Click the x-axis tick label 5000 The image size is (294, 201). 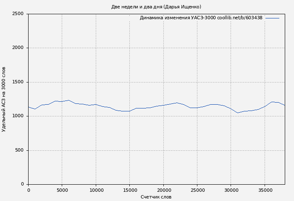pyautogui.click(x=62, y=190)
